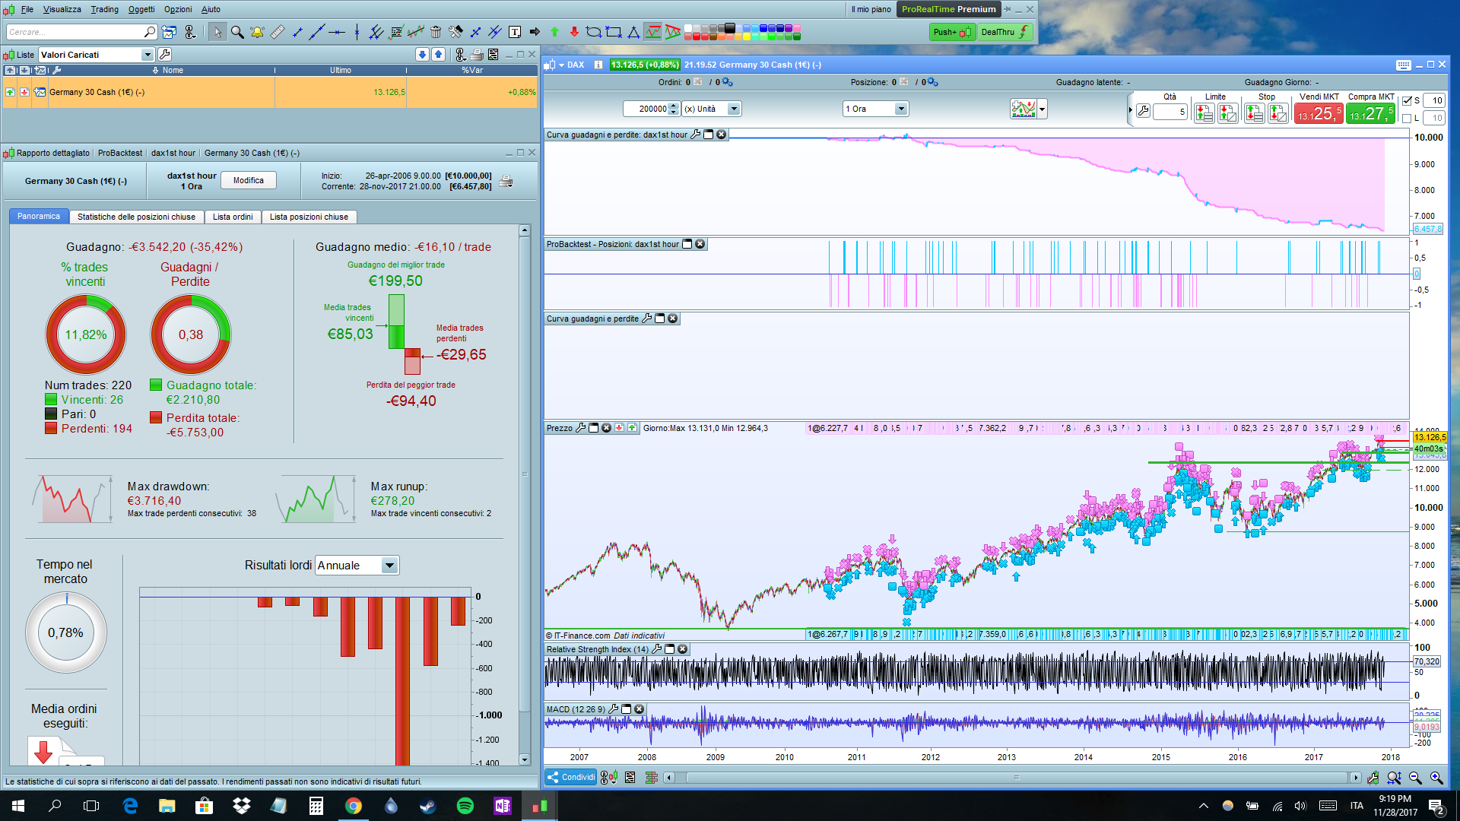Select the magnifier zoom tool
This screenshot has height=821, width=1460.
(237, 32)
